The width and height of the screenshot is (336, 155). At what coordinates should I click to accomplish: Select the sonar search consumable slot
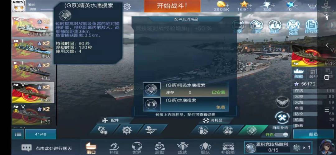[x=252, y=130]
